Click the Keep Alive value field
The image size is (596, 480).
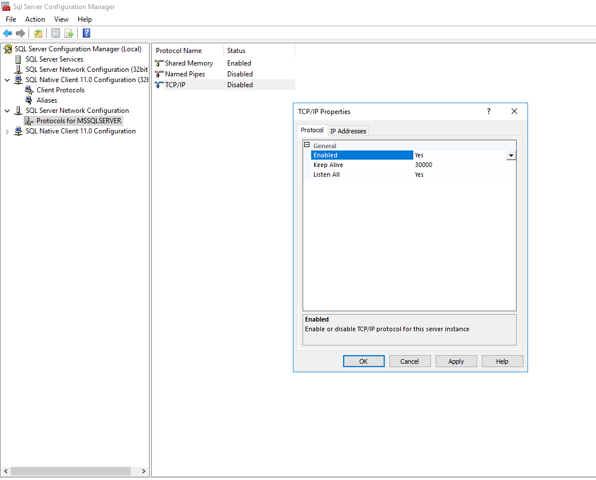coord(462,165)
